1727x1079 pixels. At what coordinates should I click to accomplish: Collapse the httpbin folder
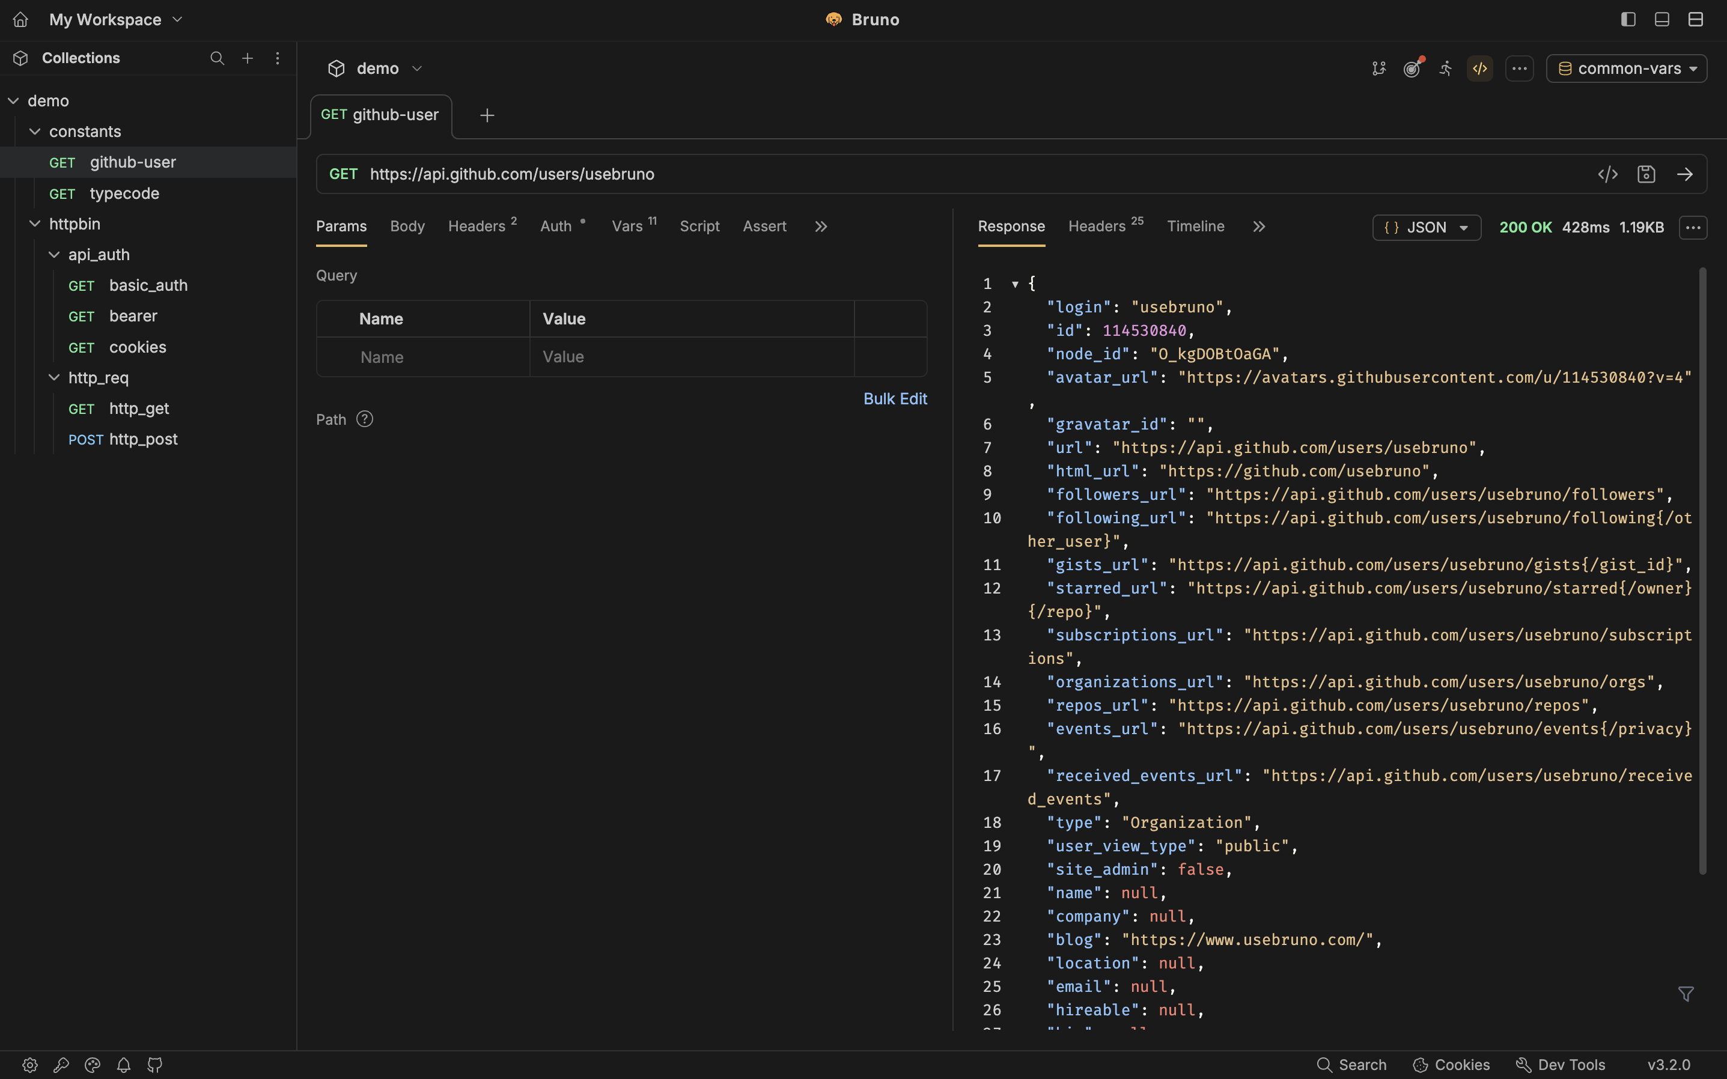tap(35, 224)
